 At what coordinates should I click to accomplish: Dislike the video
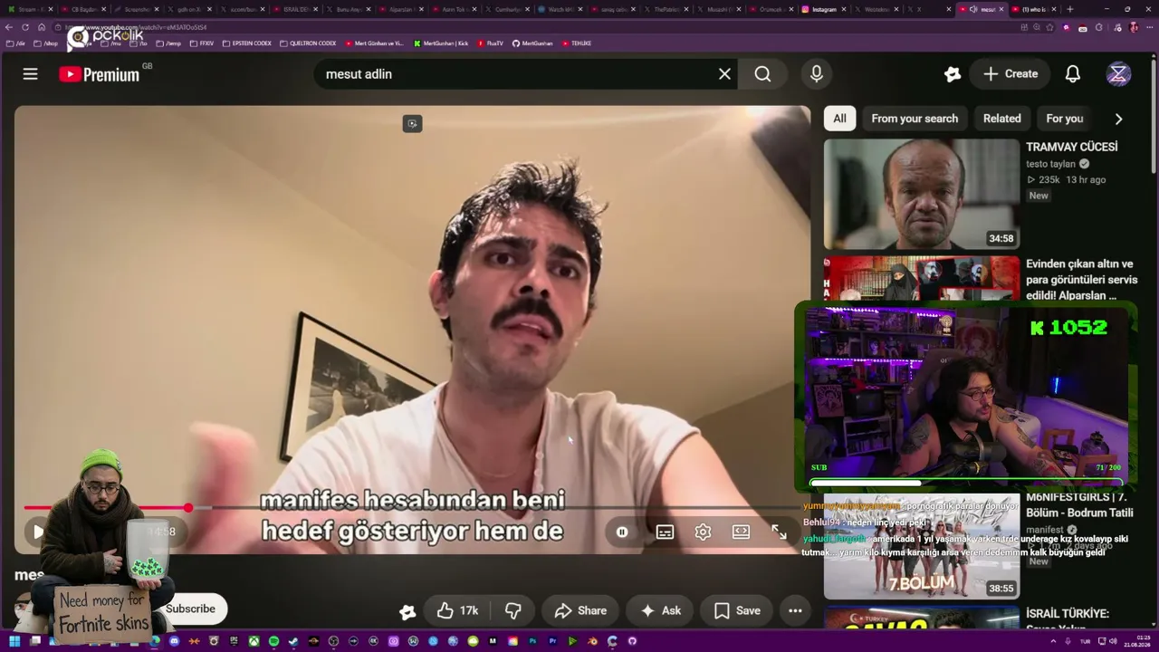click(513, 611)
